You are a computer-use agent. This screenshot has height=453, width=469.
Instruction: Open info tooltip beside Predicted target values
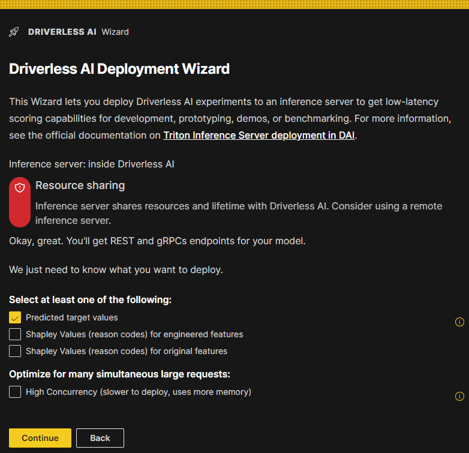[459, 322]
